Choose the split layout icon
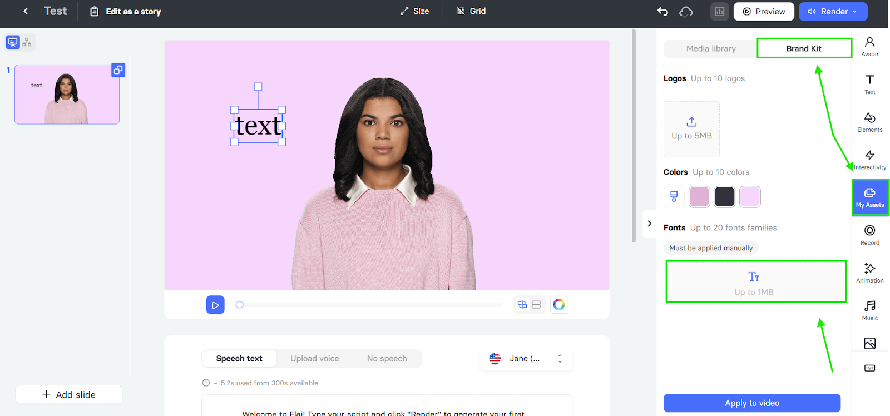The height and width of the screenshot is (416, 890). click(x=536, y=305)
